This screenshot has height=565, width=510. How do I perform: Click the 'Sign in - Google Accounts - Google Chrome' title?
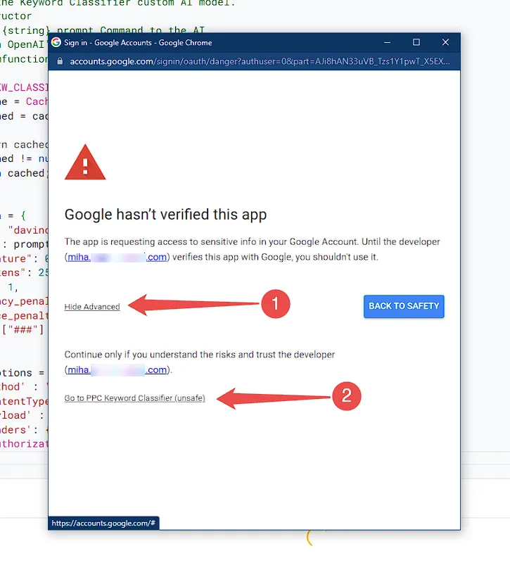138,42
